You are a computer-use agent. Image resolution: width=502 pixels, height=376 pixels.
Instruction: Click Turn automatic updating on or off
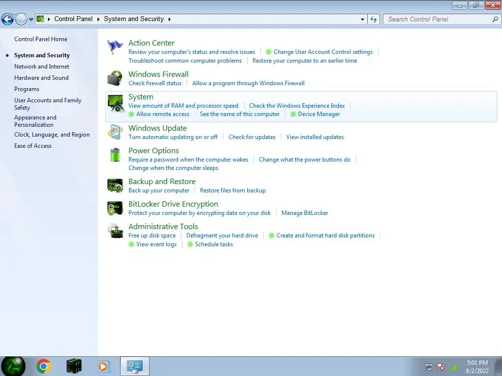tap(173, 137)
